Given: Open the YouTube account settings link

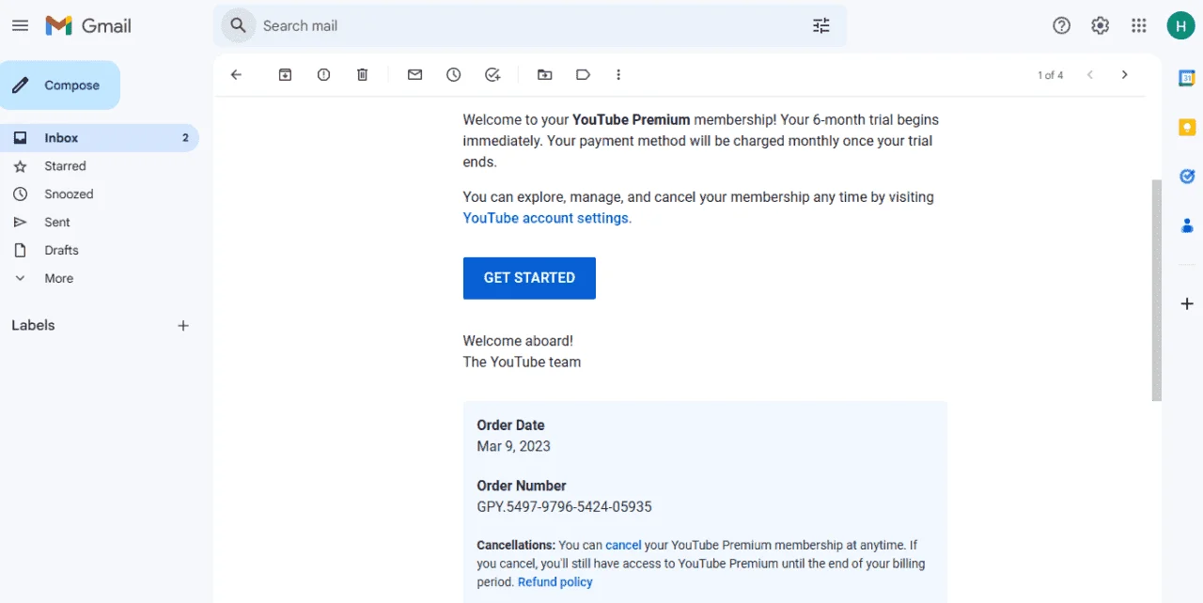Looking at the screenshot, I should (x=546, y=218).
